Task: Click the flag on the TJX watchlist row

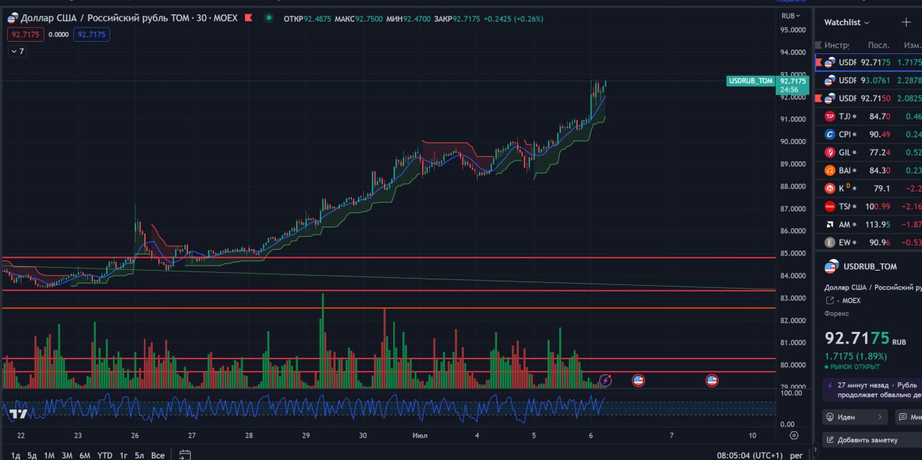Action: click(819, 116)
